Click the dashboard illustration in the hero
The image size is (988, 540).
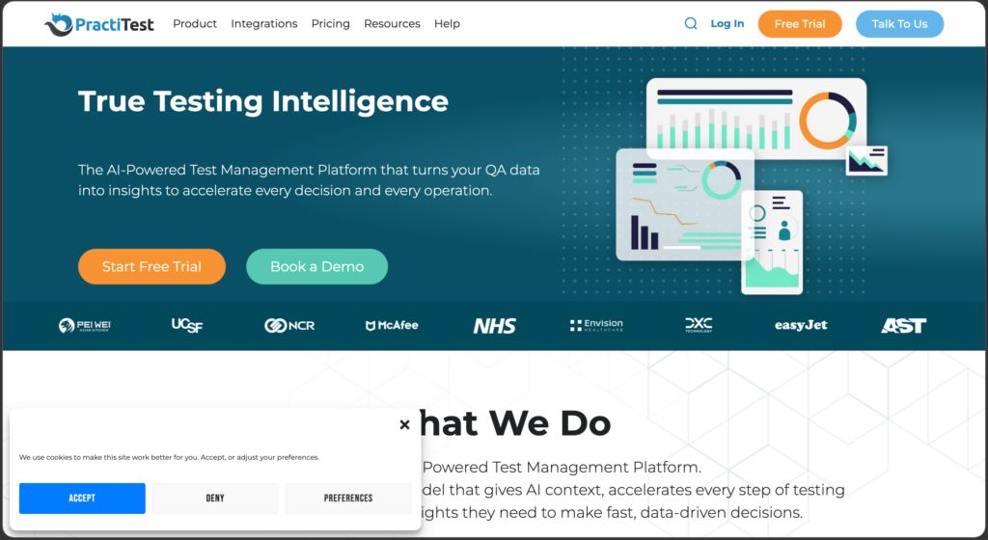click(x=751, y=186)
